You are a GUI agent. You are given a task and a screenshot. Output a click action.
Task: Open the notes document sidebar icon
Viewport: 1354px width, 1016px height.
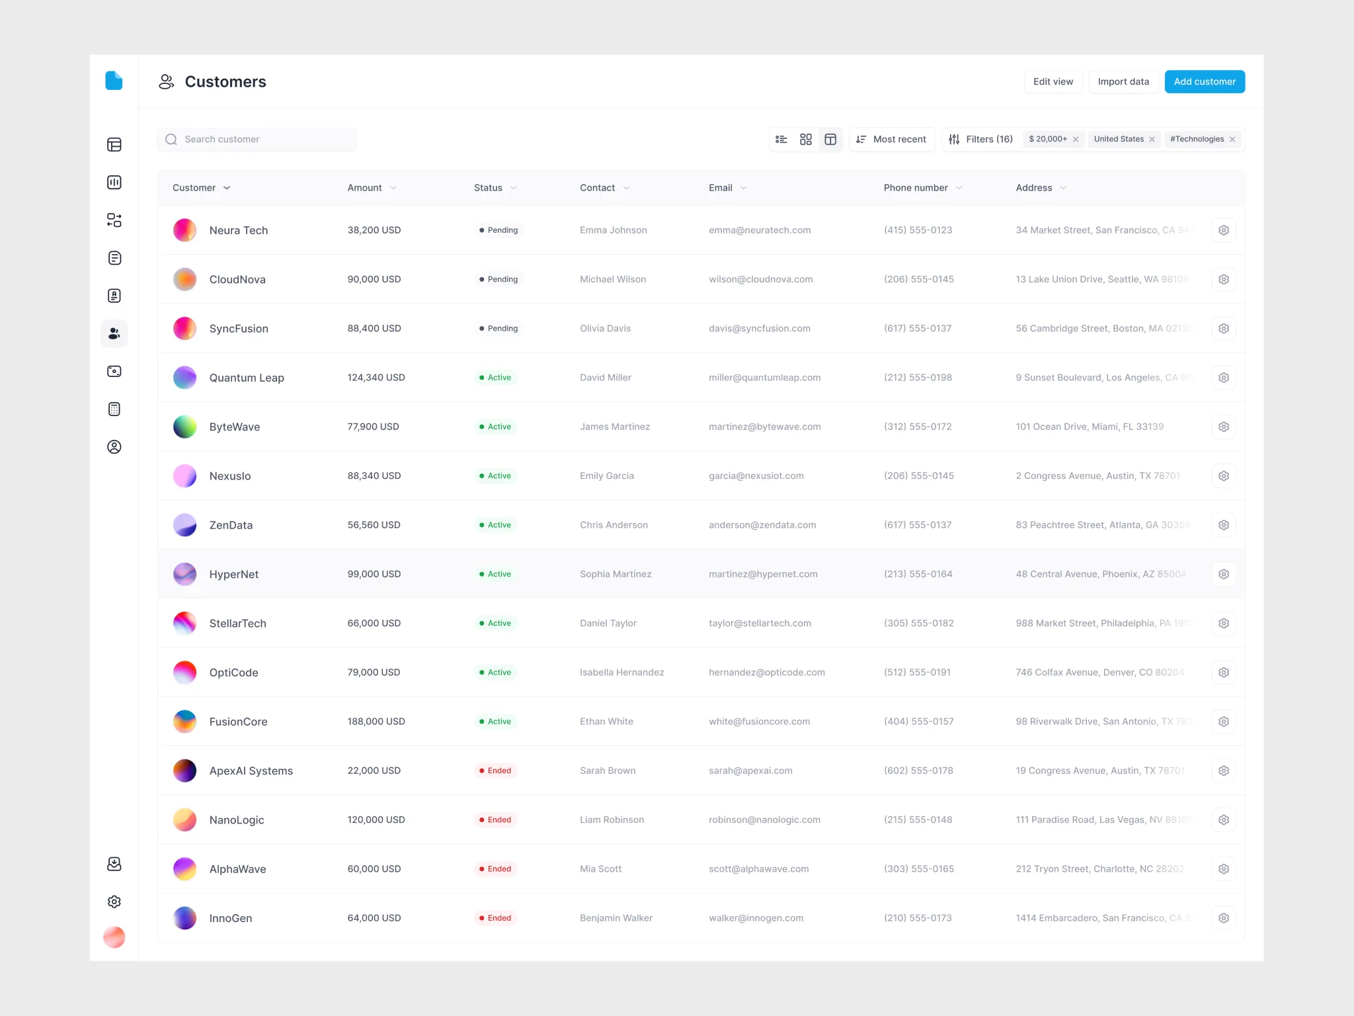[114, 258]
